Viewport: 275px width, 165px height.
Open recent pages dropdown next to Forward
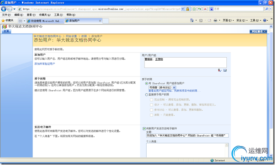pos(14,9)
